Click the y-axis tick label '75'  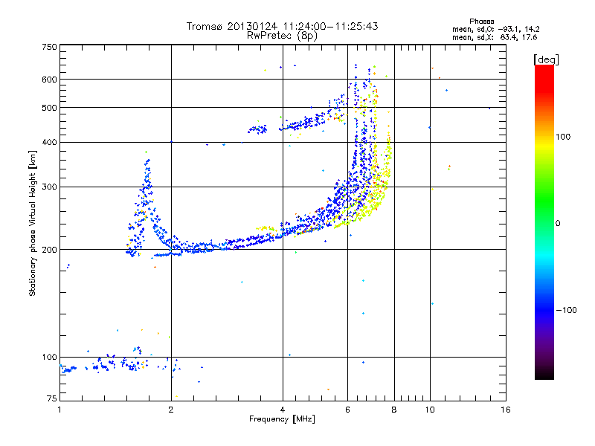pos(51,398)
